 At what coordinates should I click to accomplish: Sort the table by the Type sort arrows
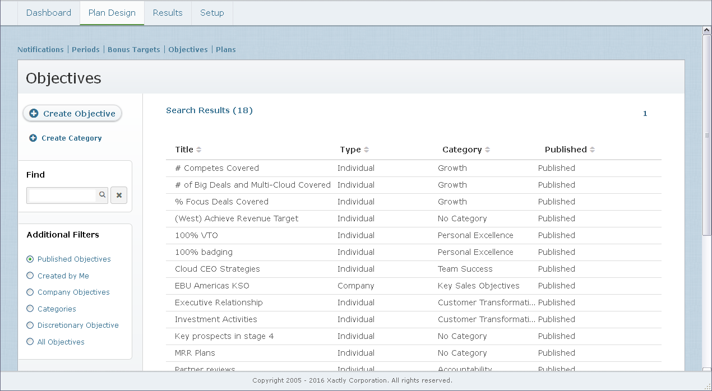(366, 150)
